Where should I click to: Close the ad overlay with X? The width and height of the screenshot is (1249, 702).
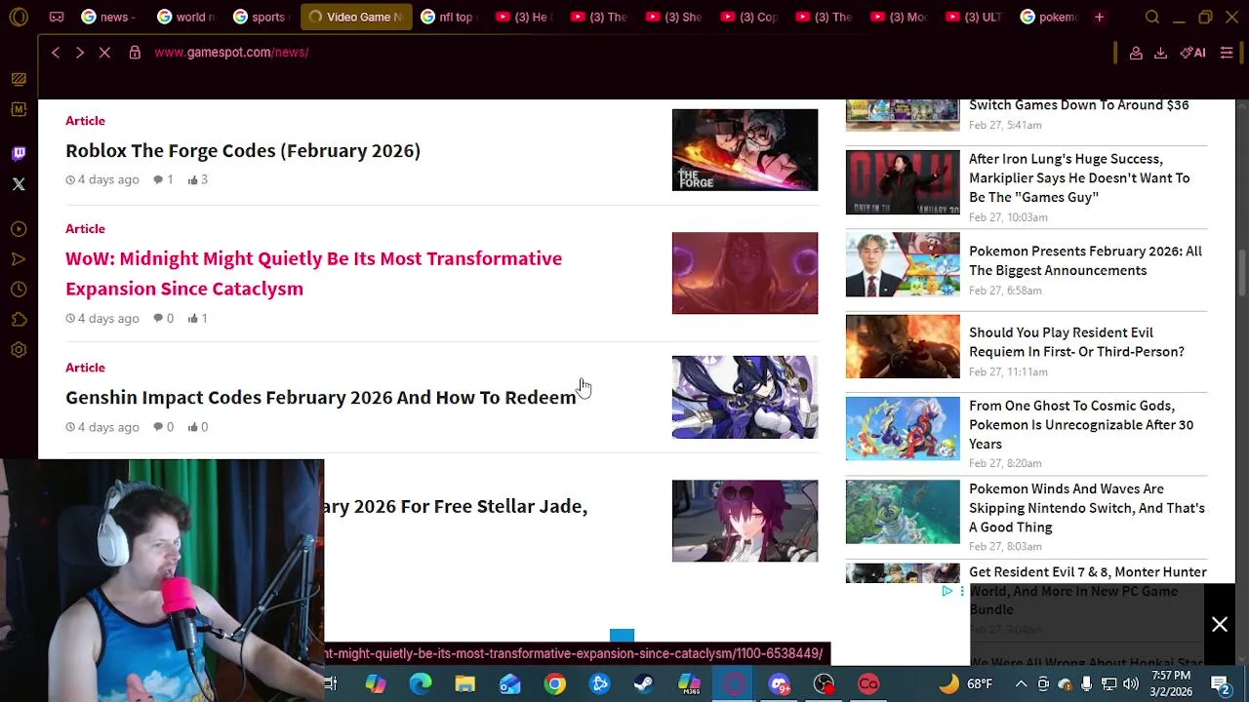click(1220, 625)
